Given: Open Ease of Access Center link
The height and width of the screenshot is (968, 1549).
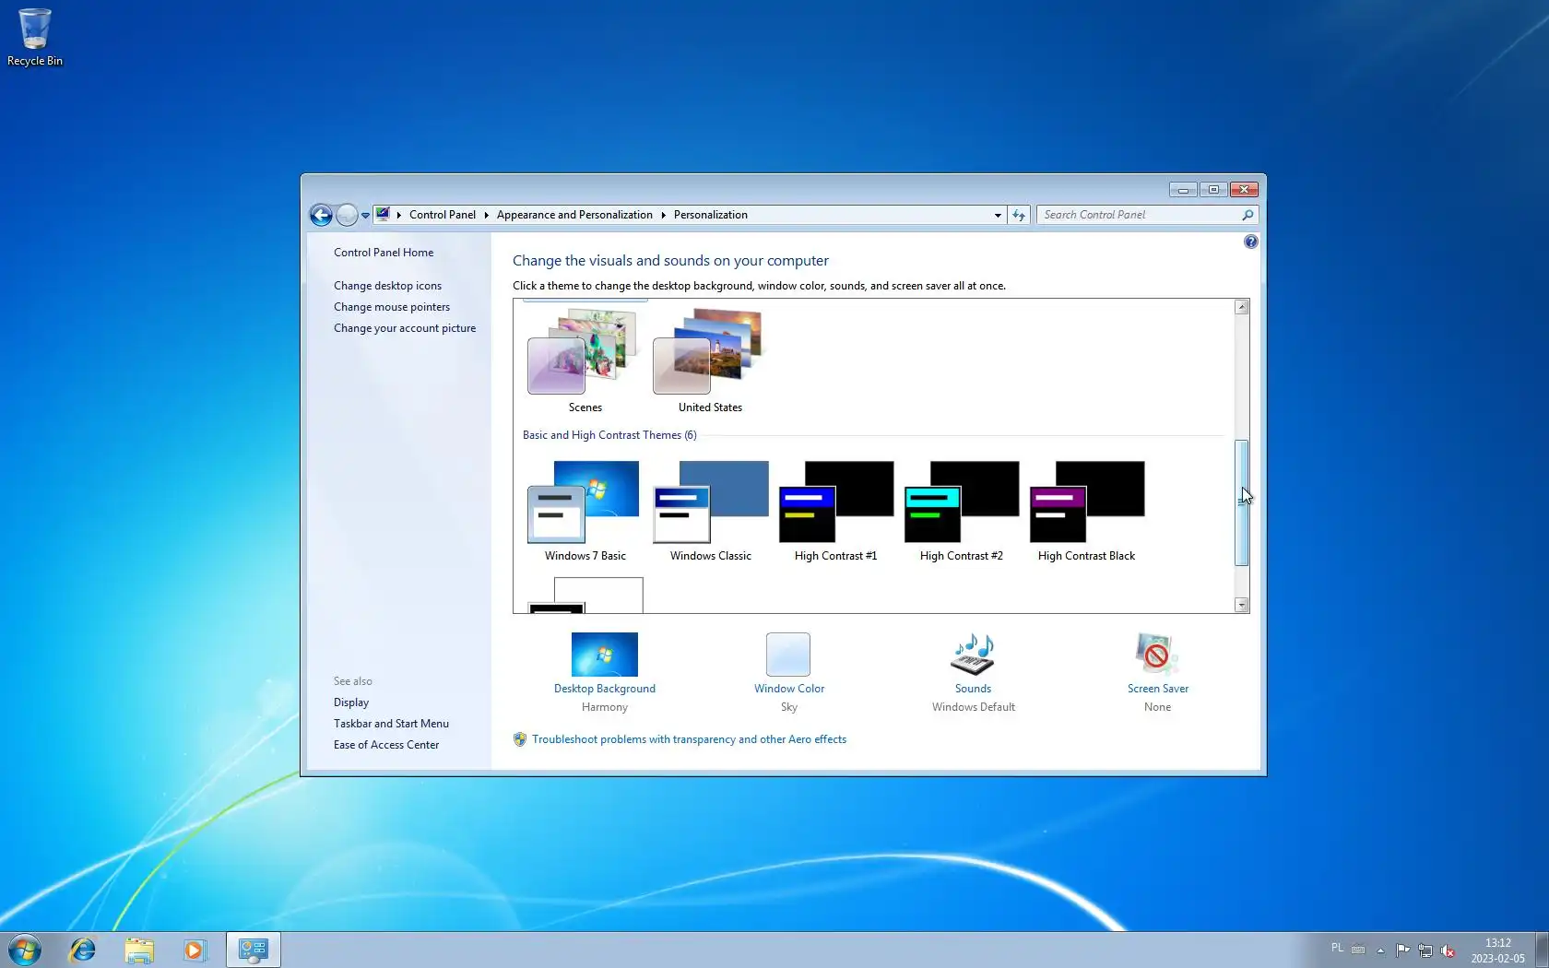Looking at the screenshot, I should click(386, 745).
